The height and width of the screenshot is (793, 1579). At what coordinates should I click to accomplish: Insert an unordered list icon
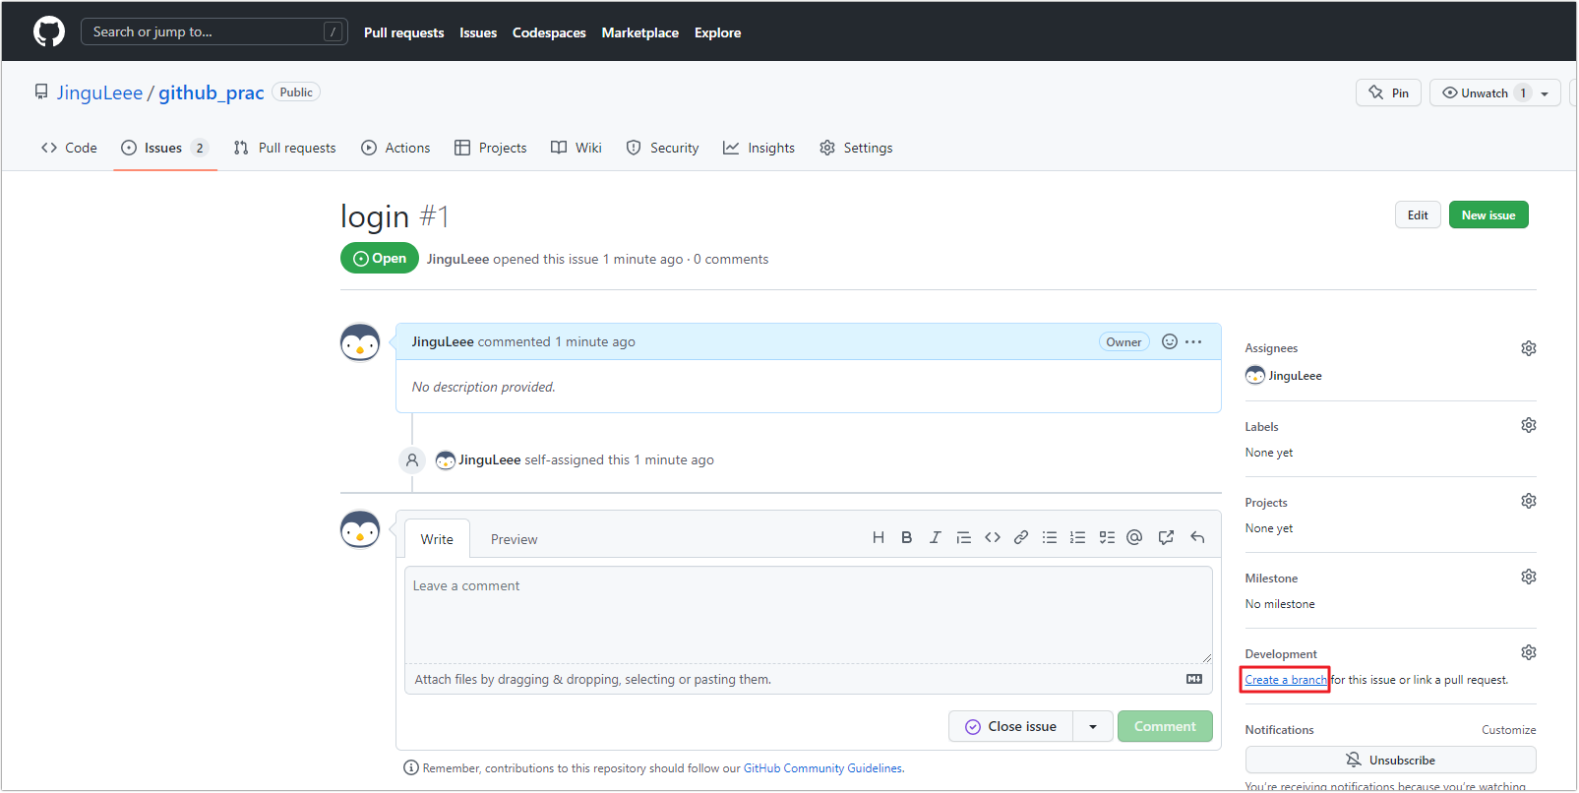1050,537
